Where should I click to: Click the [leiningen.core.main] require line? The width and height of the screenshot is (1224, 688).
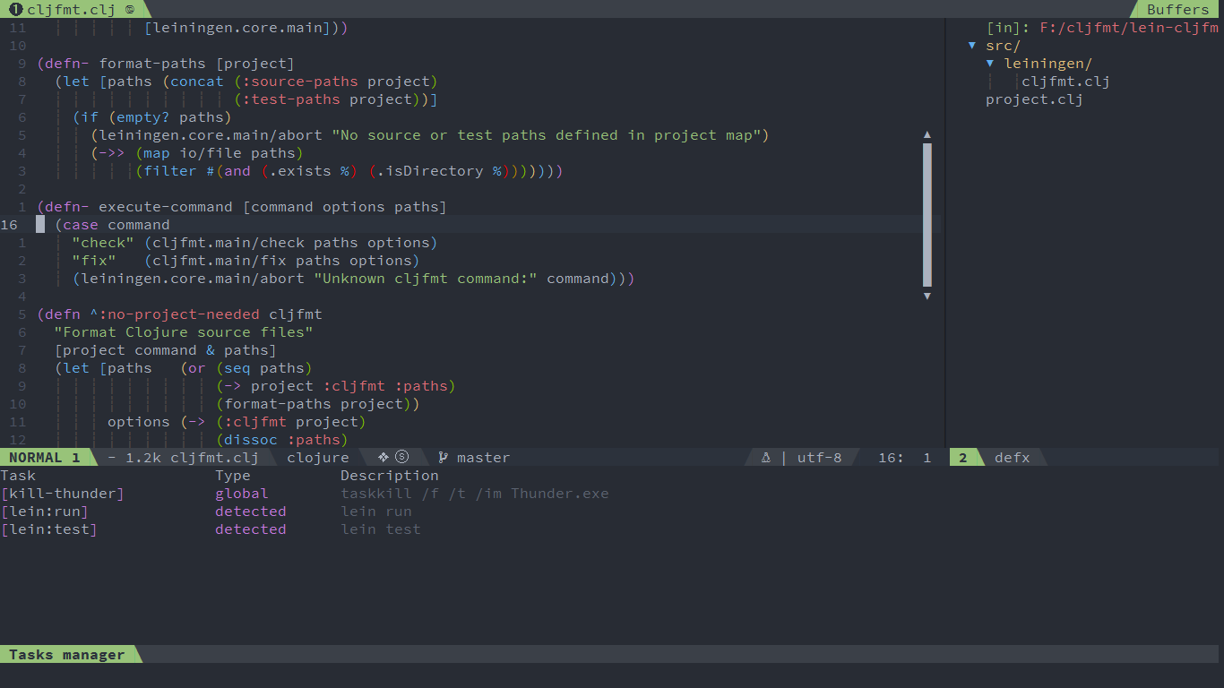[237, 28]
